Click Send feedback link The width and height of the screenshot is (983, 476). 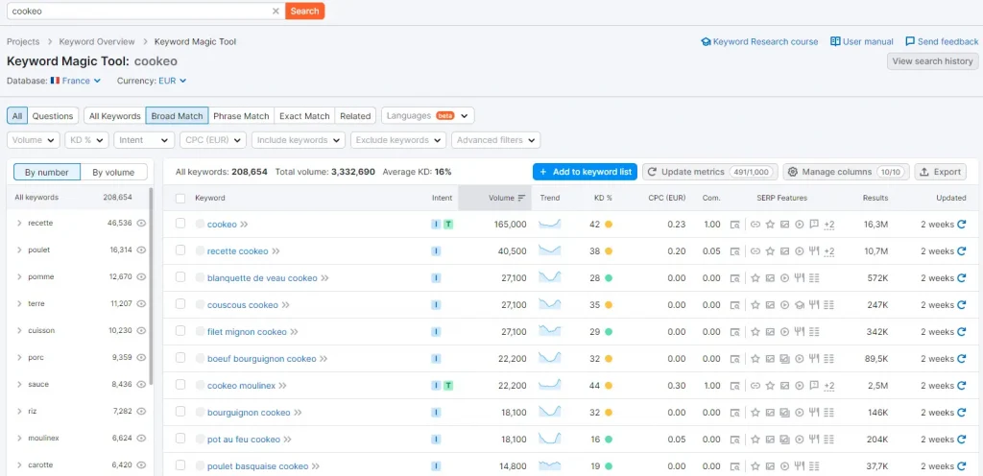pyautogui.click(x=942, y=42)
